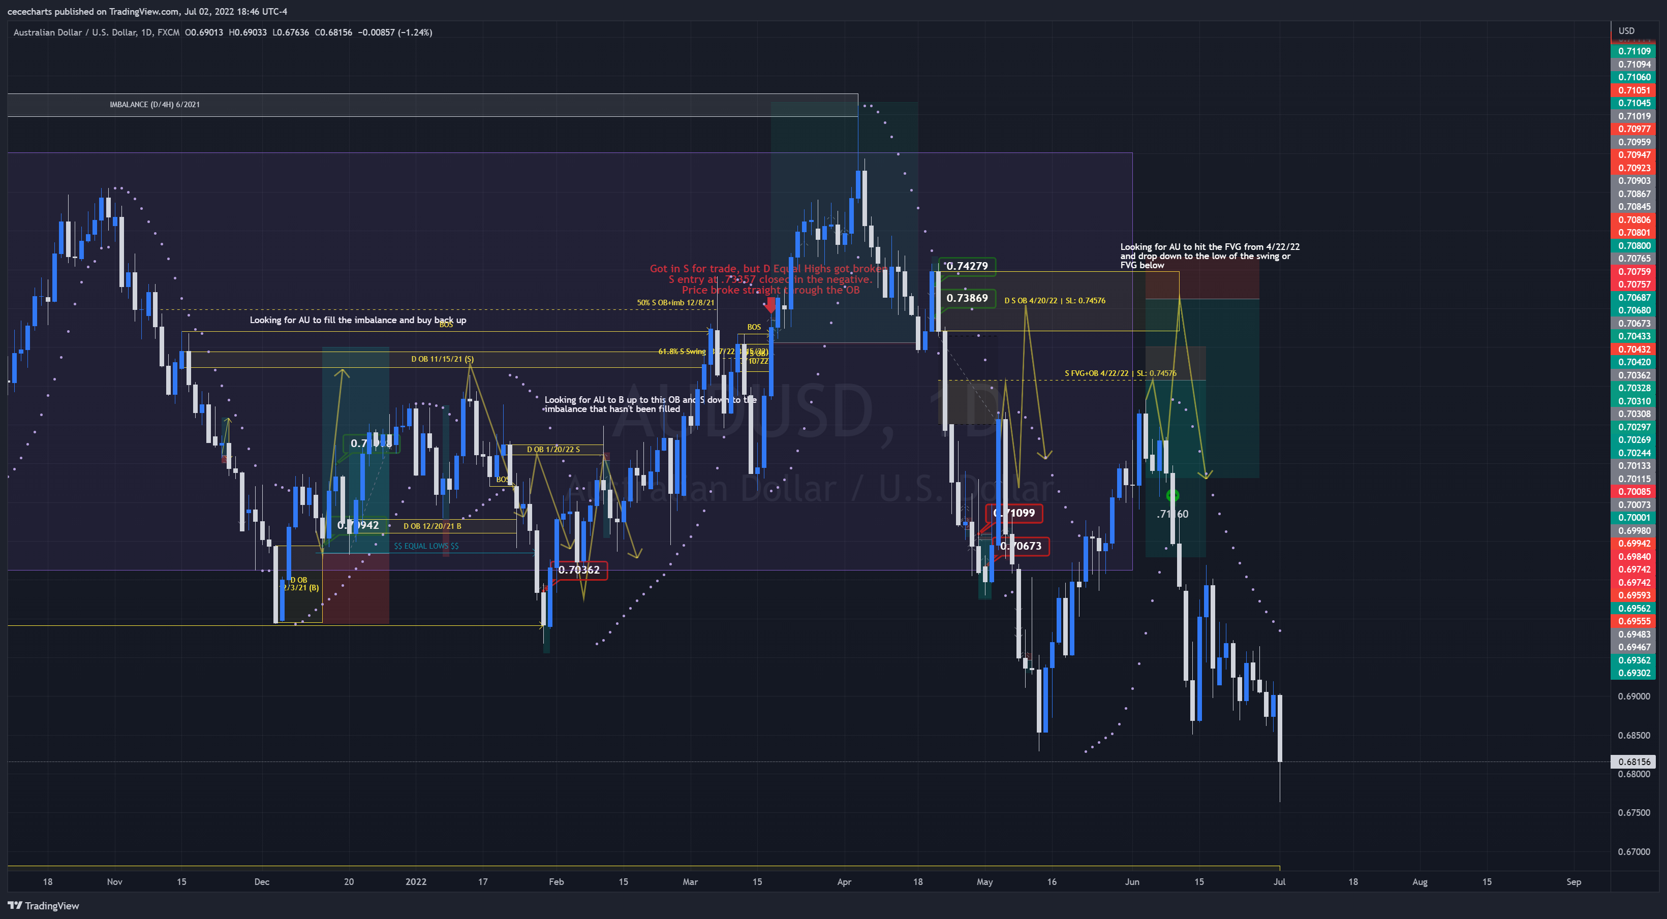Click the "D OB 11/15/21 (S)" order block label

coord(442,359)
